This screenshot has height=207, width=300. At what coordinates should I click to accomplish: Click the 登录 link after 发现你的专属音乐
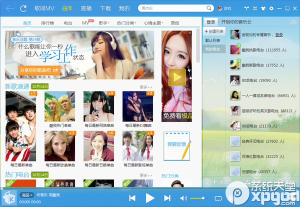coord(279,35)
